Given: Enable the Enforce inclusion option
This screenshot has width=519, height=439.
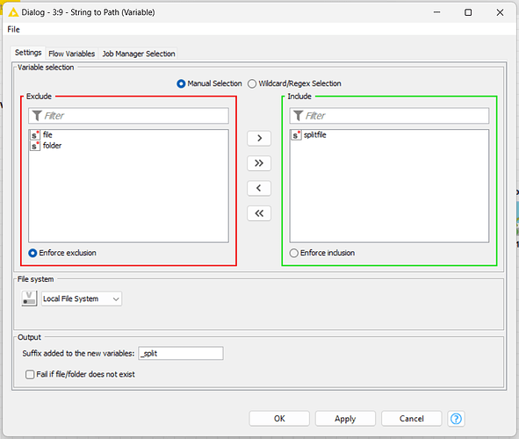Looking at the screenshot, I should [x=294, y=253].
